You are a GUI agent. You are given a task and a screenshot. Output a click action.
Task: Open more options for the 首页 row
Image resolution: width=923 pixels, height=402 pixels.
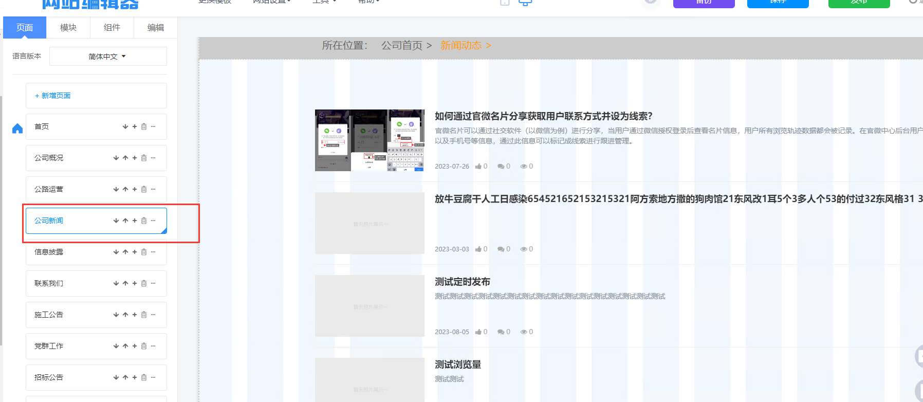[x=153, y=126]
